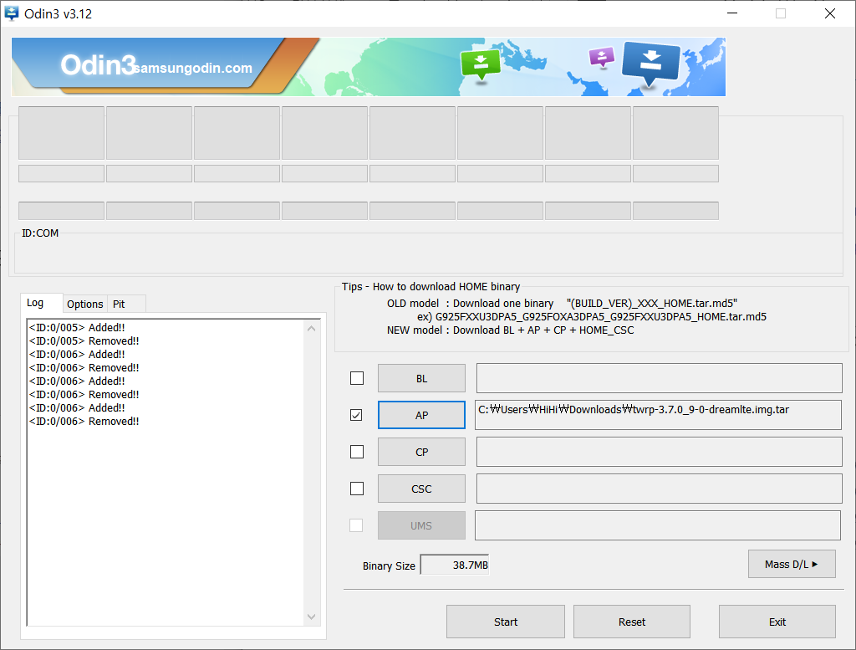
Task: Click the AP path field with twrp file
Action: tap(658, 415)
